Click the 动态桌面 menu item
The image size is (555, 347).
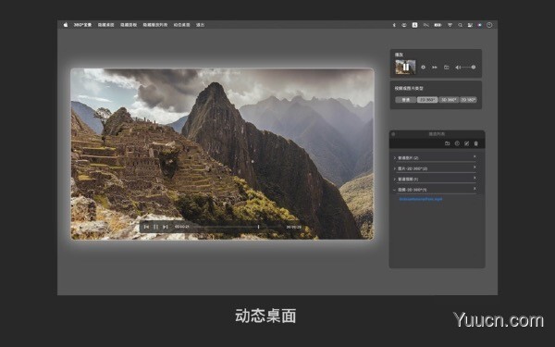(x=181, y=25)
